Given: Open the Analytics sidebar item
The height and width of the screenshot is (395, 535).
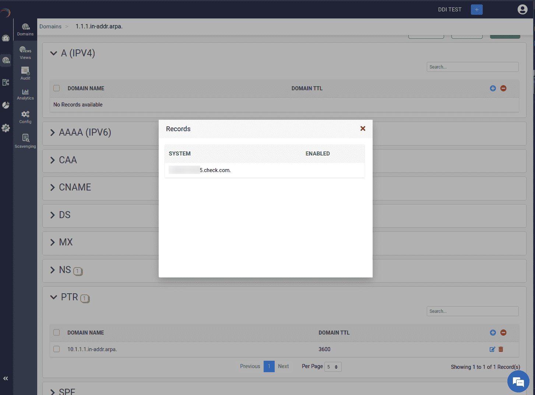Looking at the screenshot, I should [x=25, y=94].
